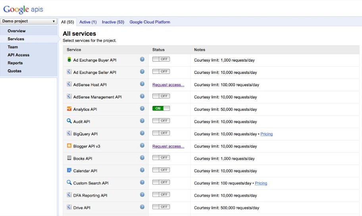Switch to the Inactive (53) tab
Image resolution: width=362 pixels, height=216 pixels.
pyautogui.click(x=113, y=22)
